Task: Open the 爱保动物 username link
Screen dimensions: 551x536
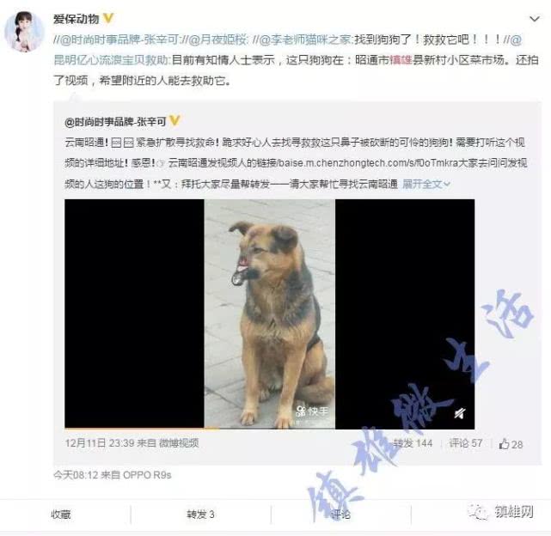Action: 77,19
